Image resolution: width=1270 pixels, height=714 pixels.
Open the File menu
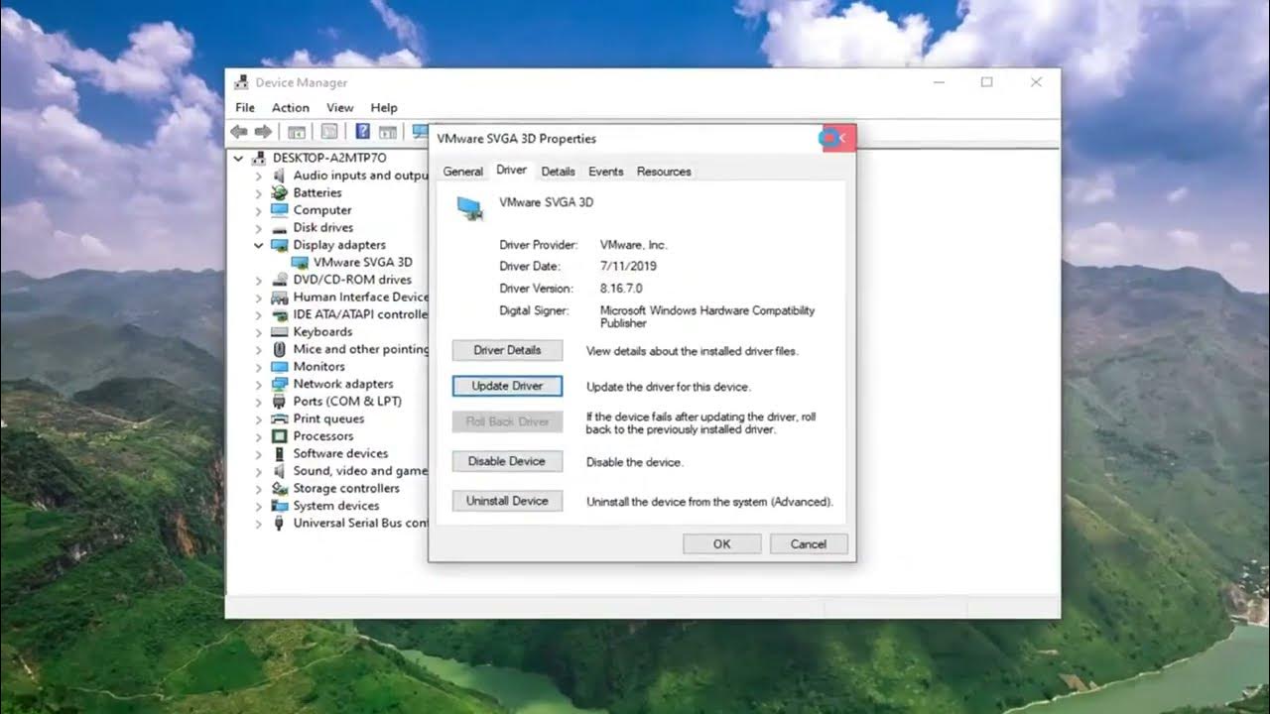[x=245, y=107]
